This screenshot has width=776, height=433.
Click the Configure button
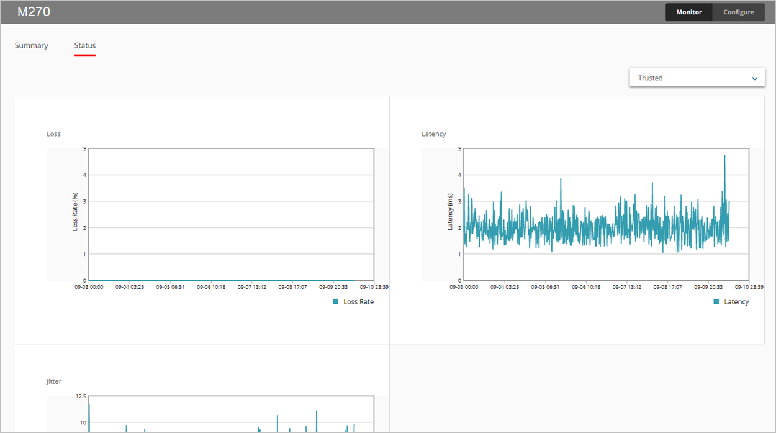click(738, 12)
